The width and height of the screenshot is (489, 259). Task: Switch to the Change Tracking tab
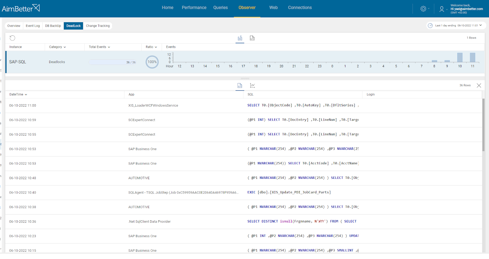(98, 26)
